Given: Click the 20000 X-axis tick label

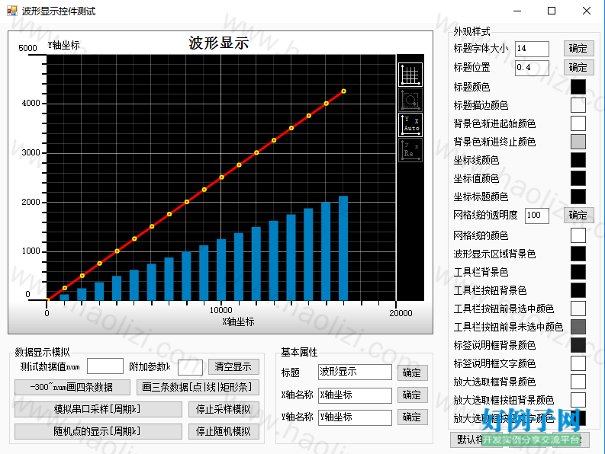Looking at the screenshot, I should tap(401, 313).
